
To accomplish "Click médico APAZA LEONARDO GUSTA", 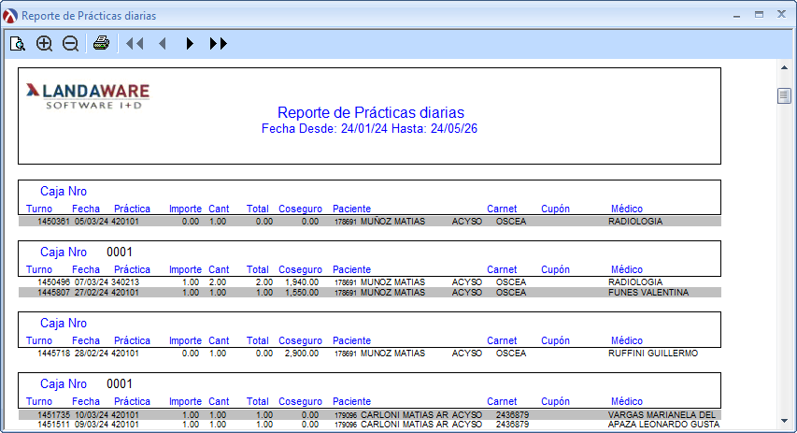I will point(663,425).
